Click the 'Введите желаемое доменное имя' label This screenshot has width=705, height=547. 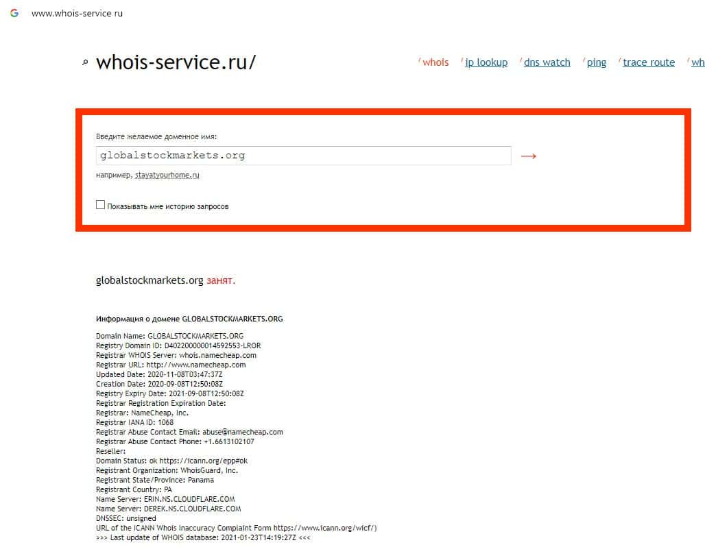point(156,136)
